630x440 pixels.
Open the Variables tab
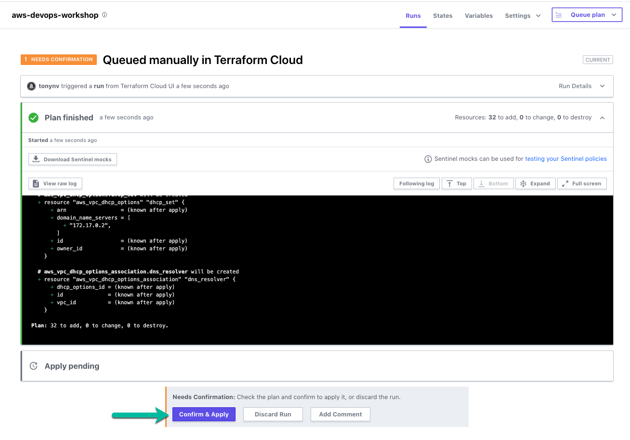point(479,15)
